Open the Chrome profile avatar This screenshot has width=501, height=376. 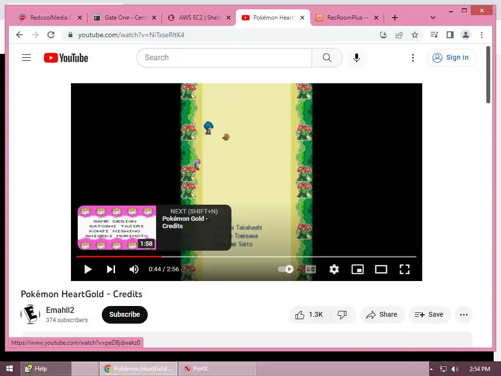coord(466,35)
